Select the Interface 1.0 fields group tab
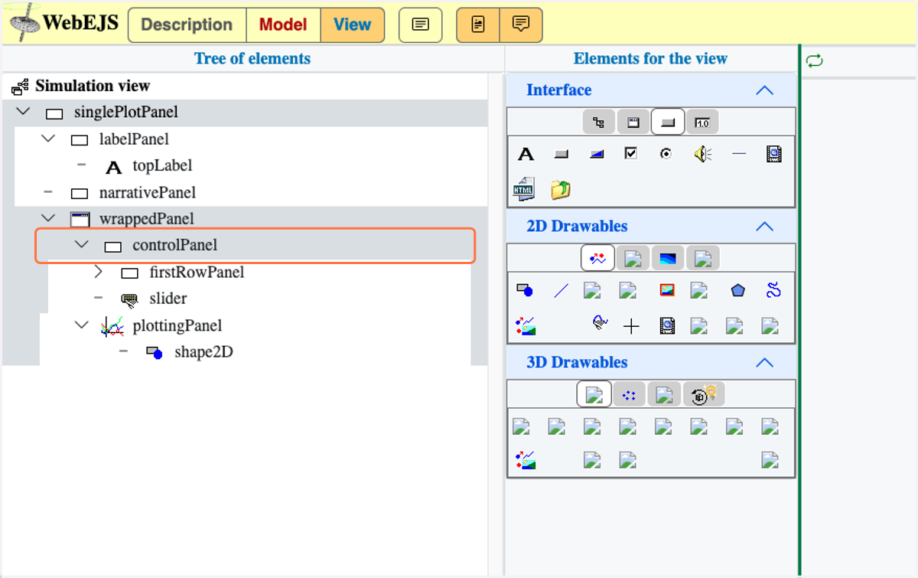This screenshot has width=918, height=578. 702,122
